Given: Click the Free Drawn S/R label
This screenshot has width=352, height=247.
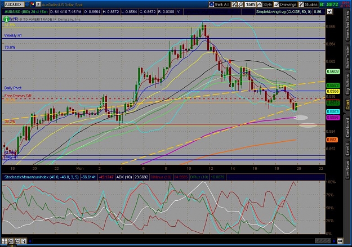Looking at the screenshot, I should (x=18, y=96).
